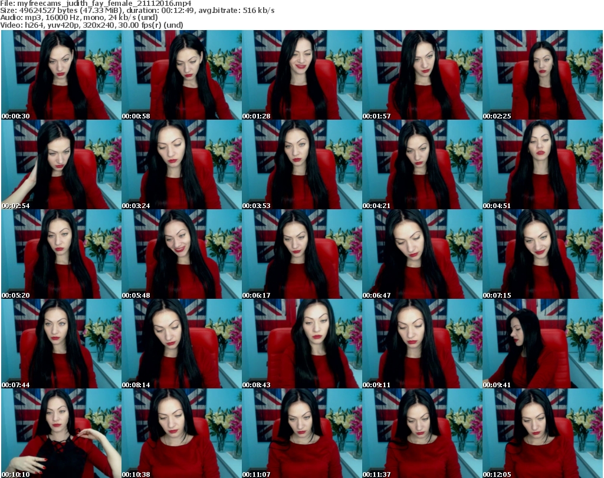View the frame labeled 00:11:37
Image resolution: width=604 pixels, height=478 pixels.
(x=422, y=433)
